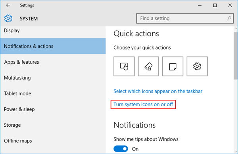Click the magnifier icon in the search box
238x154 pixels.
(229, 18)
